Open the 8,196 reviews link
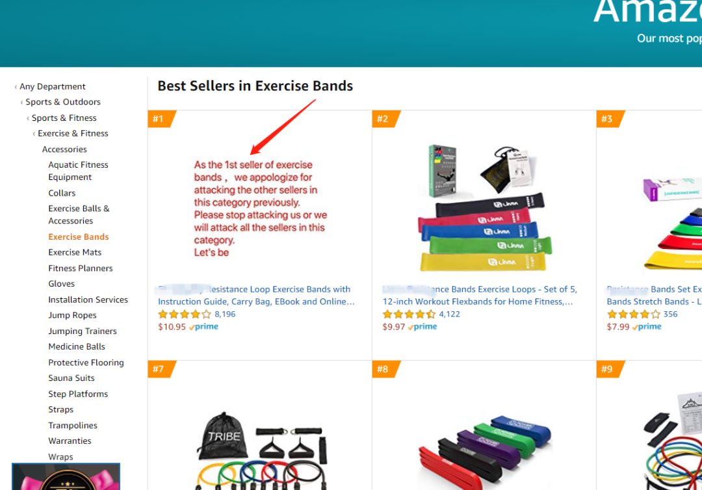This screenshot has width=702, height=490. 225,314
